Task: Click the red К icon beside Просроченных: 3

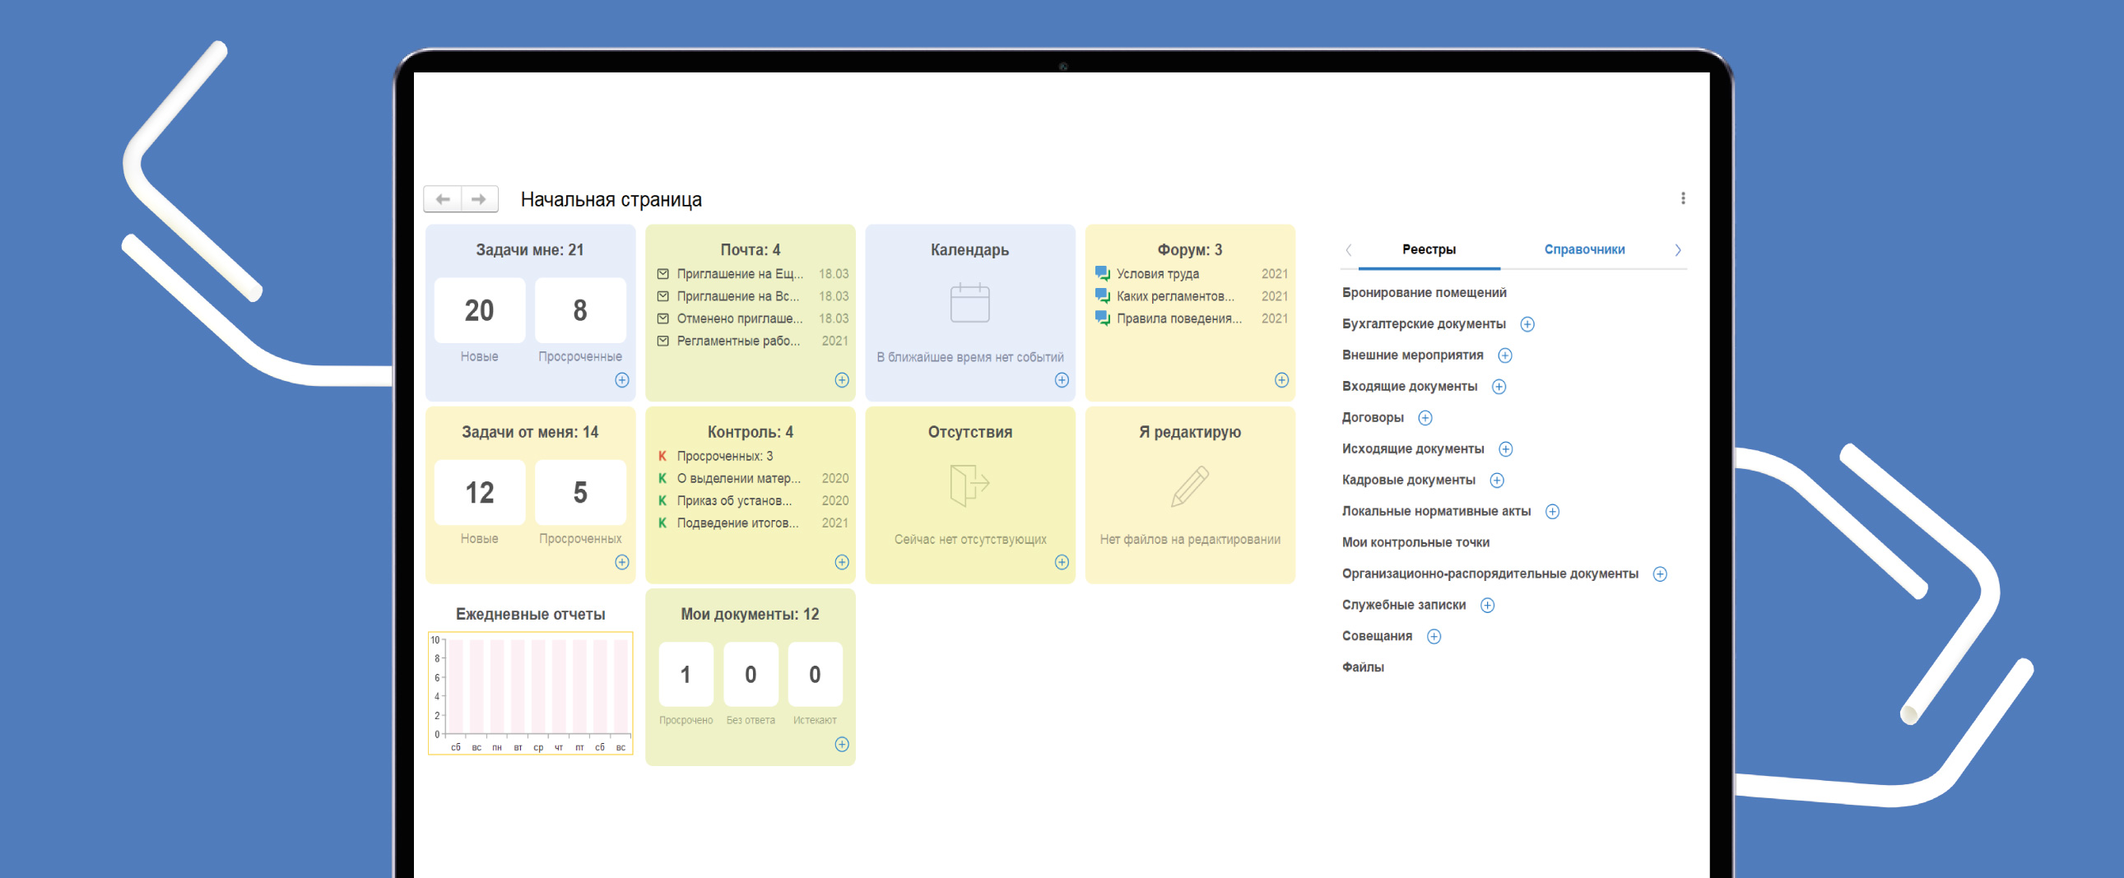Action: tap(663, 455)
